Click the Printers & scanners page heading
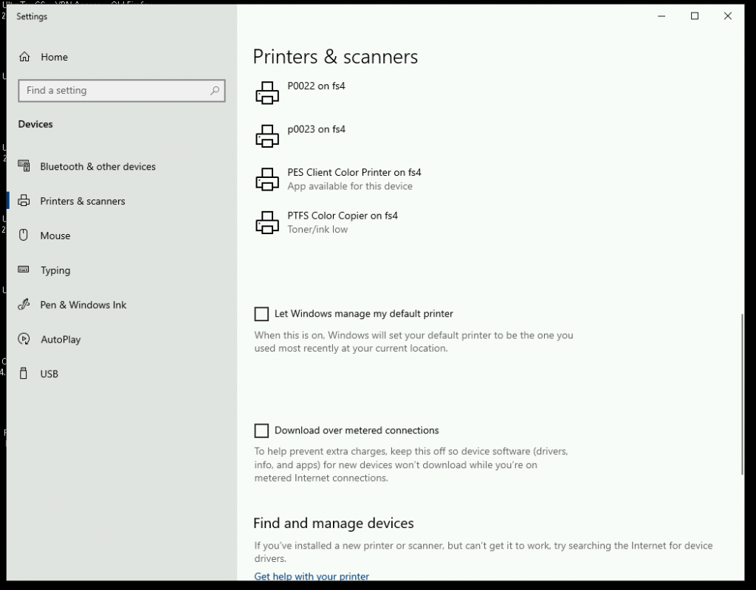Image resolution: width=756 pixels, height=590 pixels. tap(336, 57)
